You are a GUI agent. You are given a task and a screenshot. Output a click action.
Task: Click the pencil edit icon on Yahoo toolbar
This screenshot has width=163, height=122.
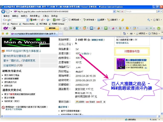[x=65, y=28]
